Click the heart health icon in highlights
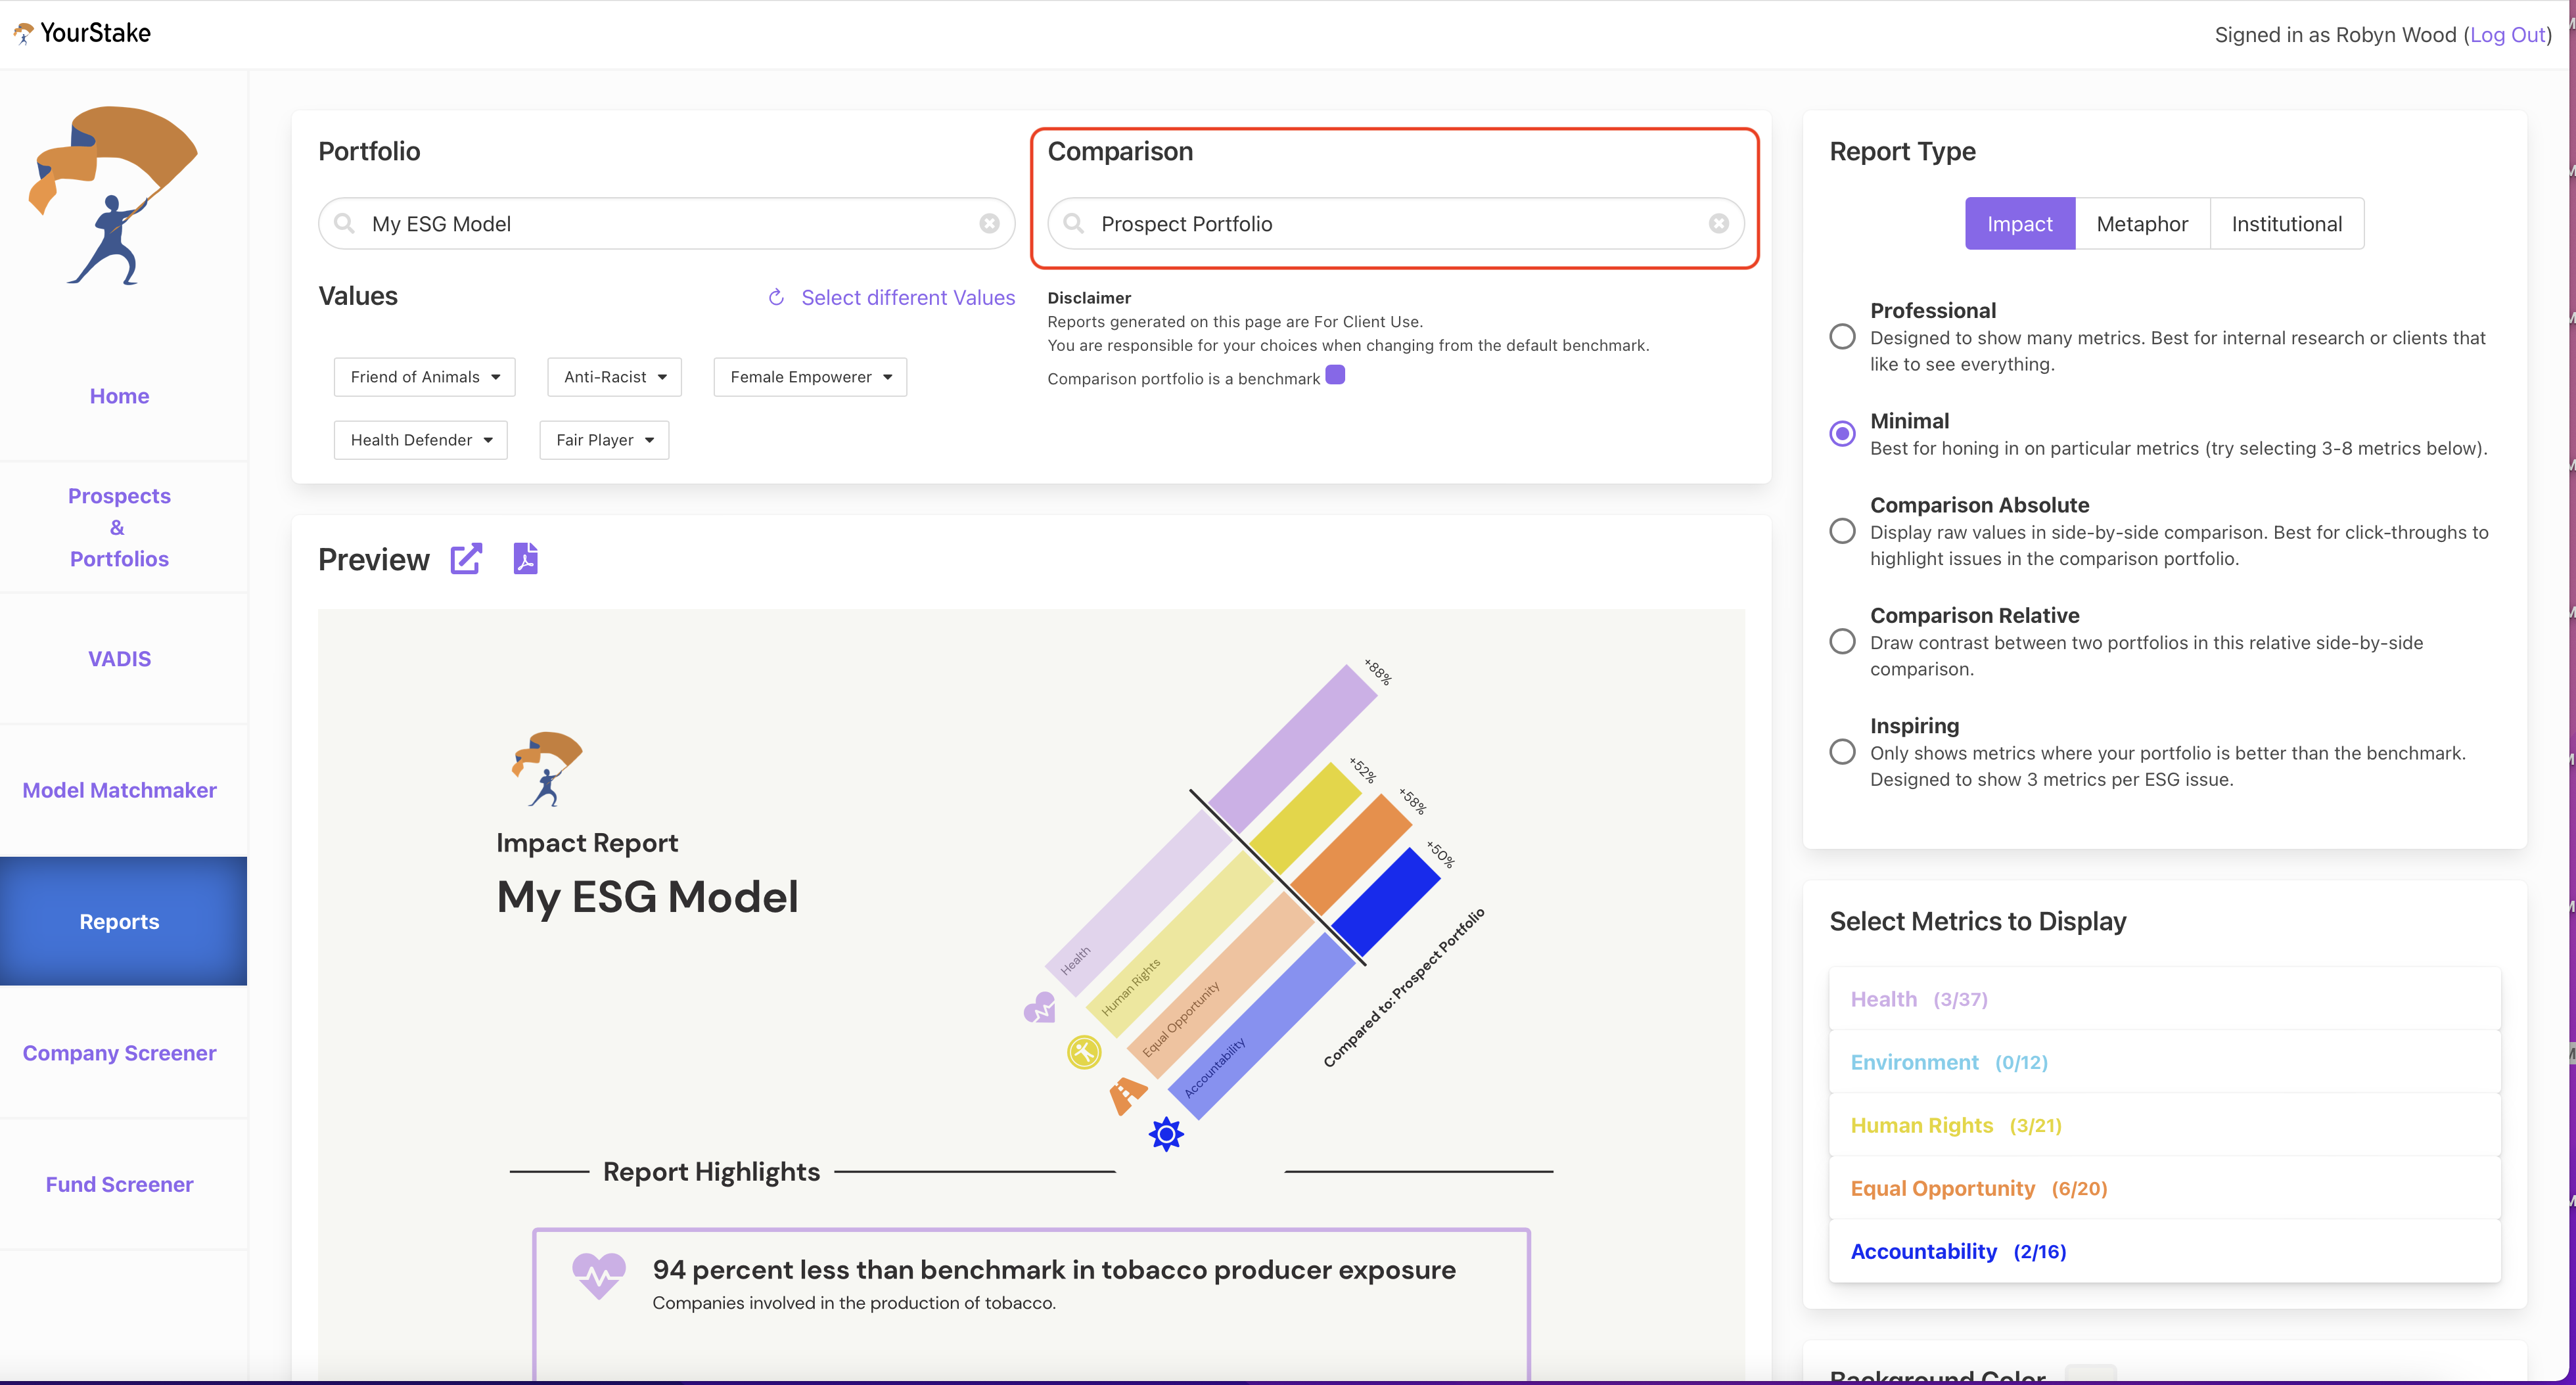Viewport: 2576px width, 1385px height. pos(598,1276)
